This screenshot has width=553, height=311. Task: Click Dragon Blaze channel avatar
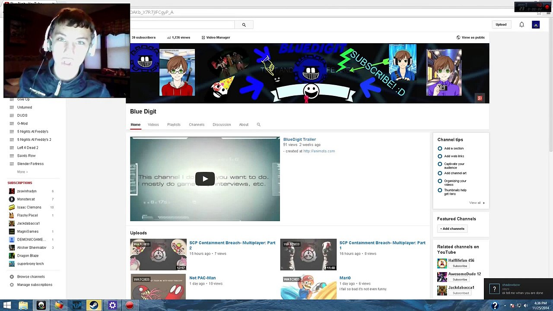(x=12, y=256)
